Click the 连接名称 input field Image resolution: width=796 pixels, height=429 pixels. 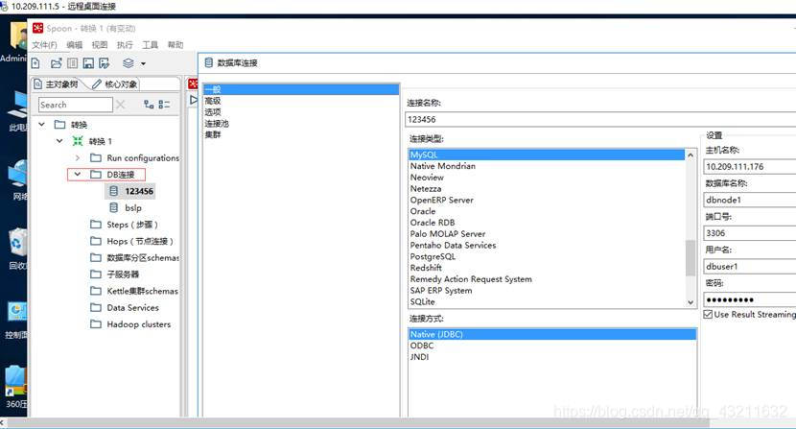pos(600,119)
